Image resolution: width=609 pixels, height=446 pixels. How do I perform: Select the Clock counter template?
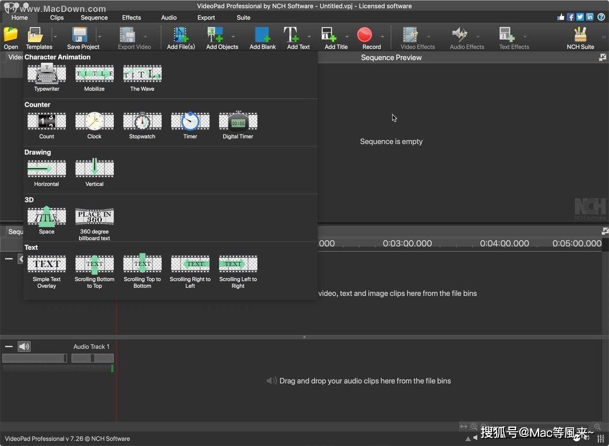click(94, 125)
